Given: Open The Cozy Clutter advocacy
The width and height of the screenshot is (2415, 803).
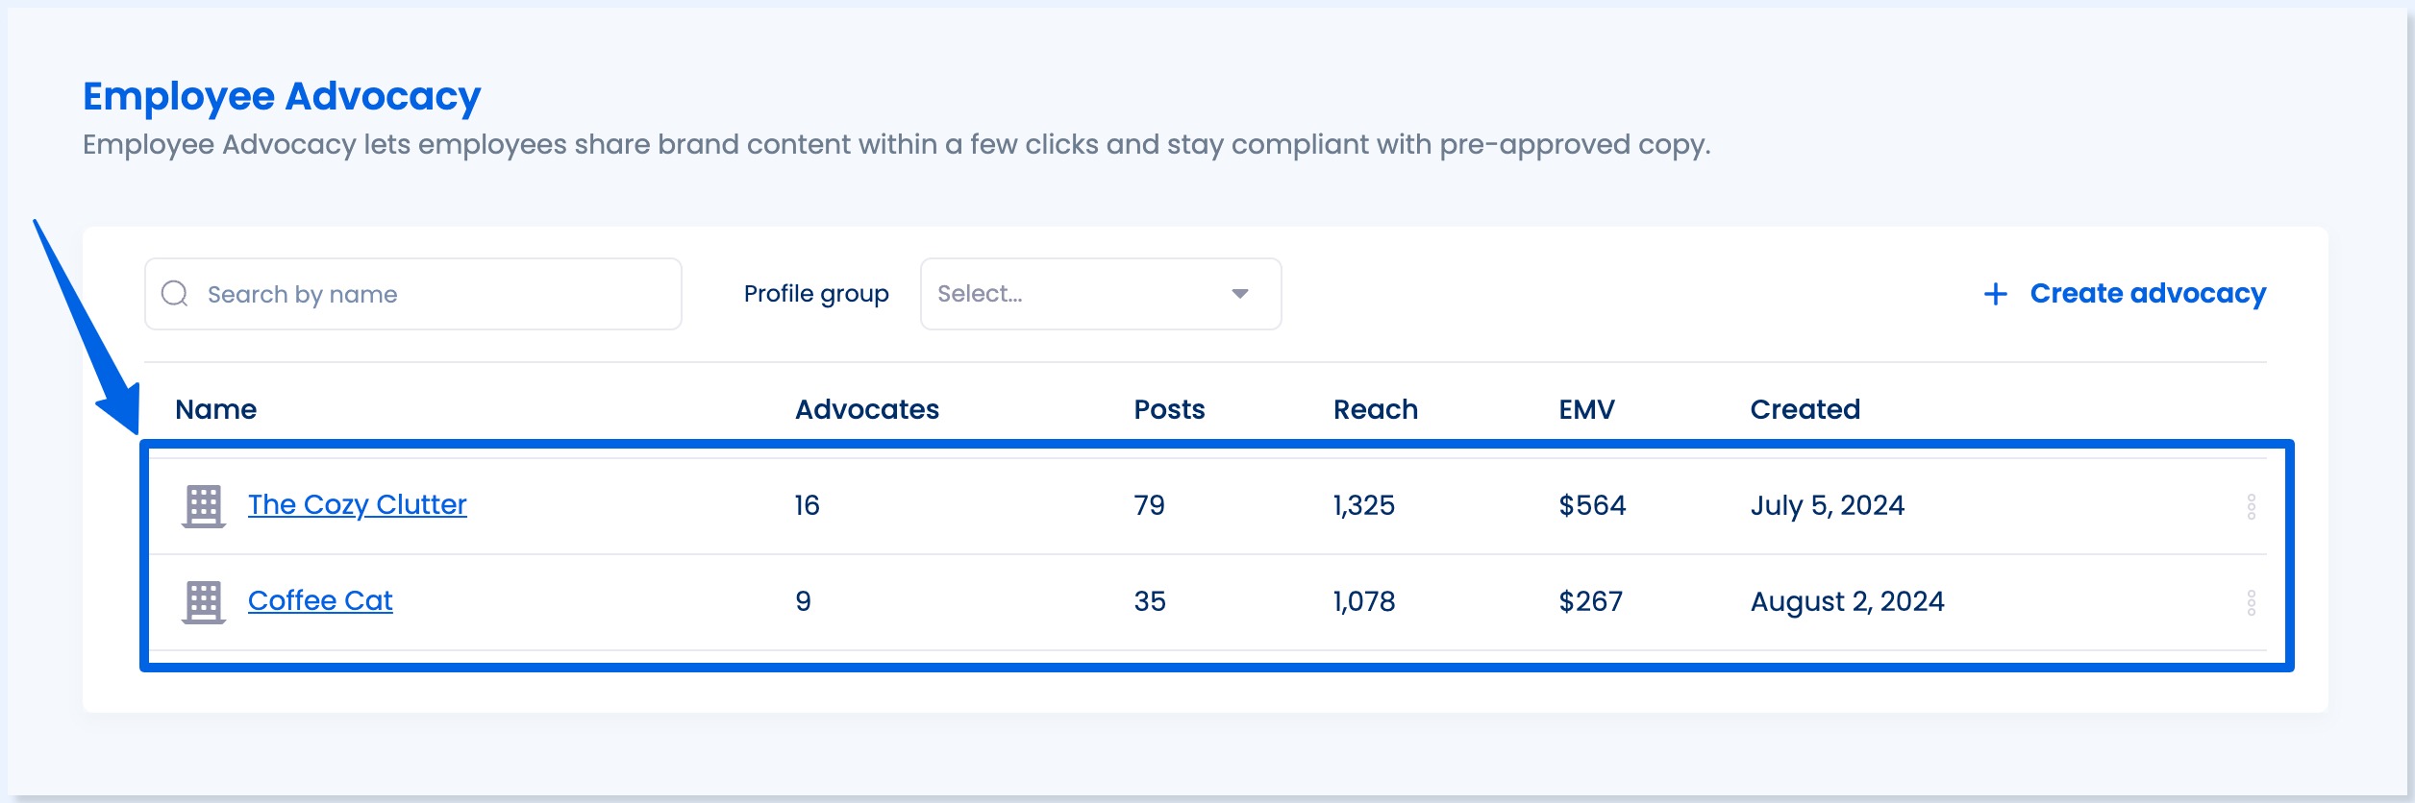Looking at the screenshot, I should (x=358, y=503).
